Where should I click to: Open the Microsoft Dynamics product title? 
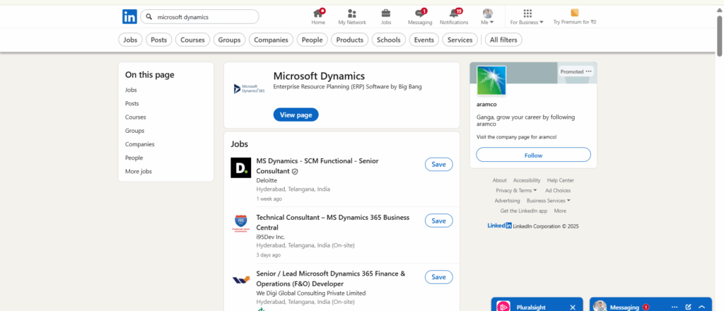[x=319, y=76]
